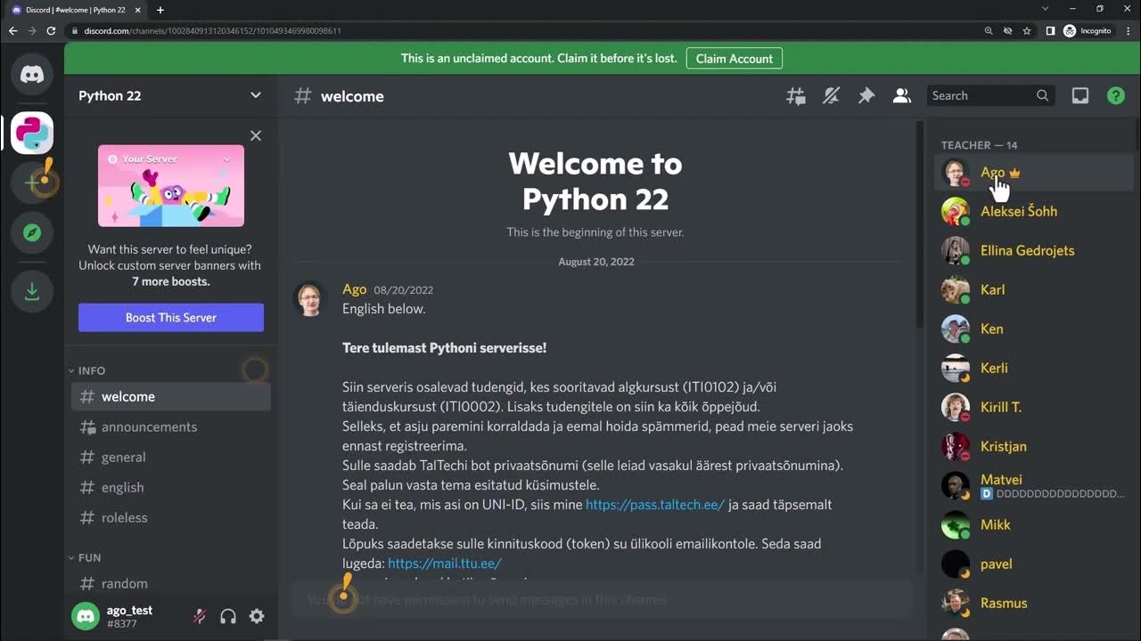The width and height of the screenshot is (1141, 641).
Task: Click Your Server boost banner image
Action: click(171, 185)
